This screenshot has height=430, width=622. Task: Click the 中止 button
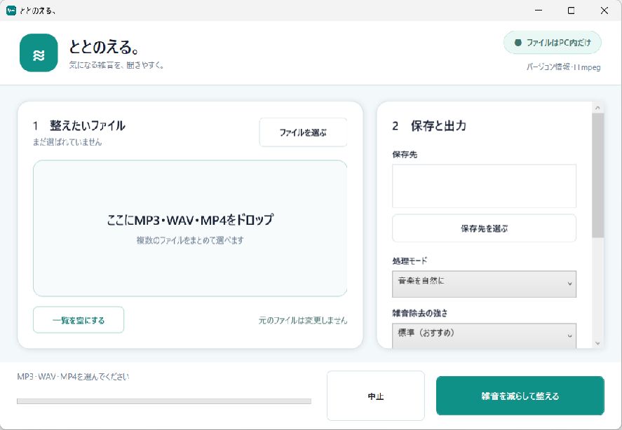coord(376,396)
